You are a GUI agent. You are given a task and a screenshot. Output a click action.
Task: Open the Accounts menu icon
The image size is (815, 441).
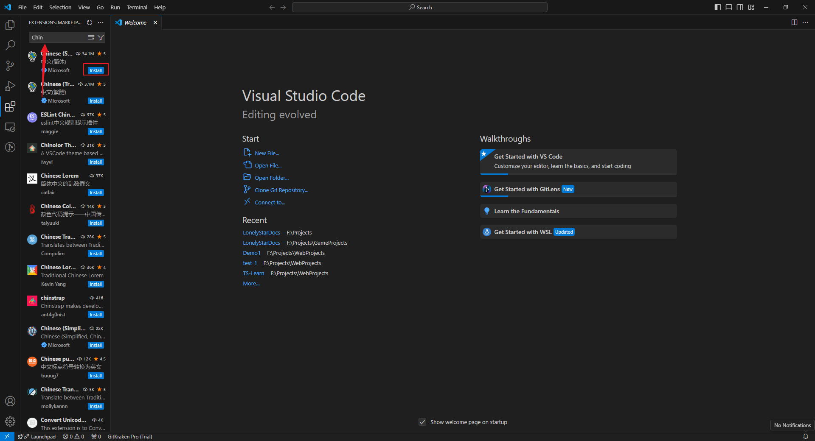point(10,401)
